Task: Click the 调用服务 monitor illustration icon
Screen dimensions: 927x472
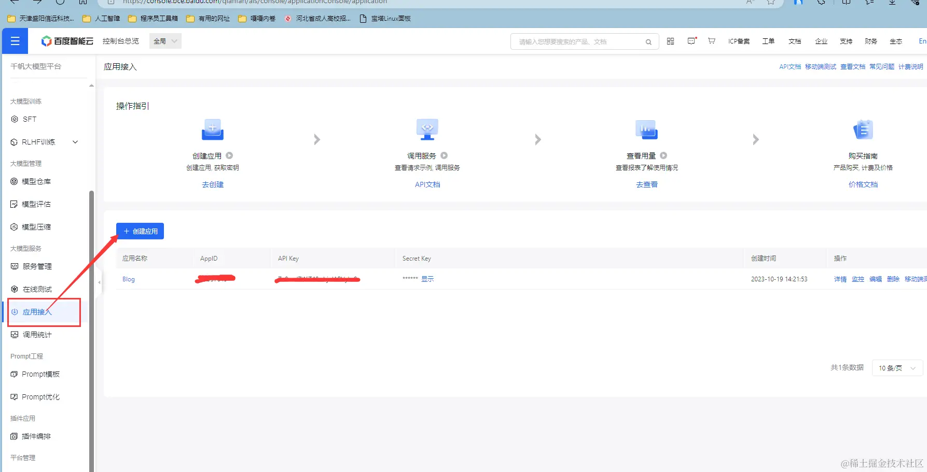Action: [x=427, y=130]
